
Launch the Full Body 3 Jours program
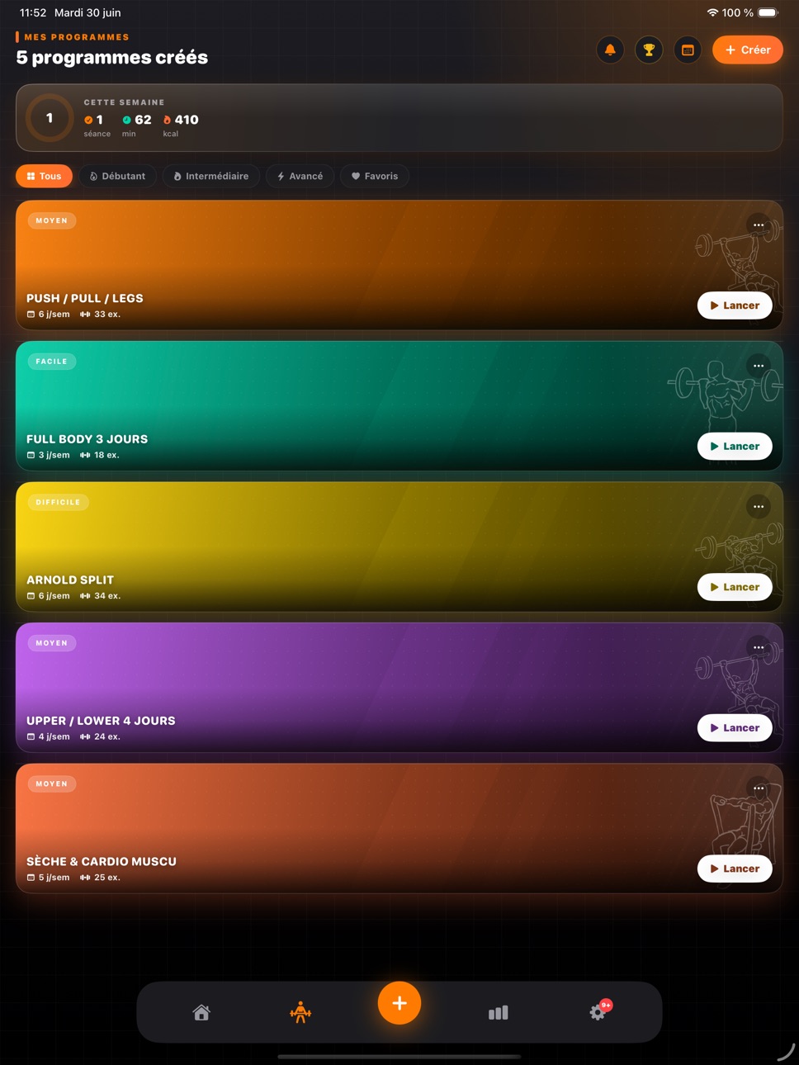[x=735, y=447]
